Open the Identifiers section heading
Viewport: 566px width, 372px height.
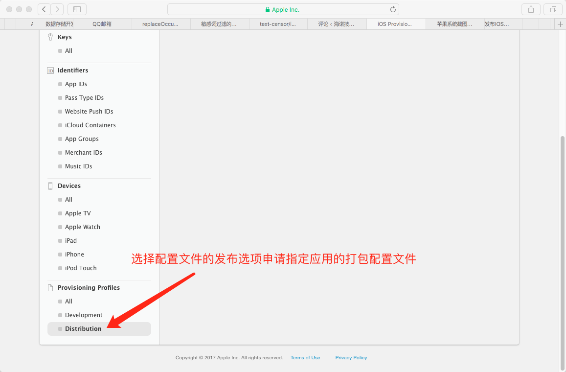click(73, 70)
